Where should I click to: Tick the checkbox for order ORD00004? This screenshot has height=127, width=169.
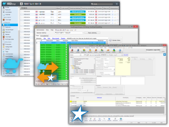click(x=21, y=17)
